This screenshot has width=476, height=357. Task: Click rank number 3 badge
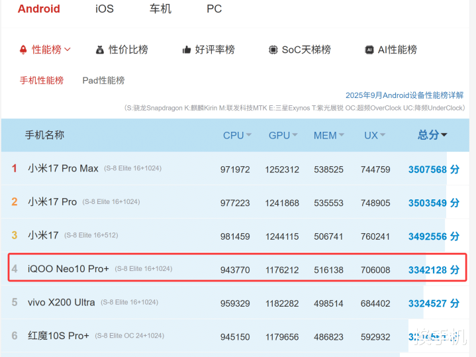point(15,235)
